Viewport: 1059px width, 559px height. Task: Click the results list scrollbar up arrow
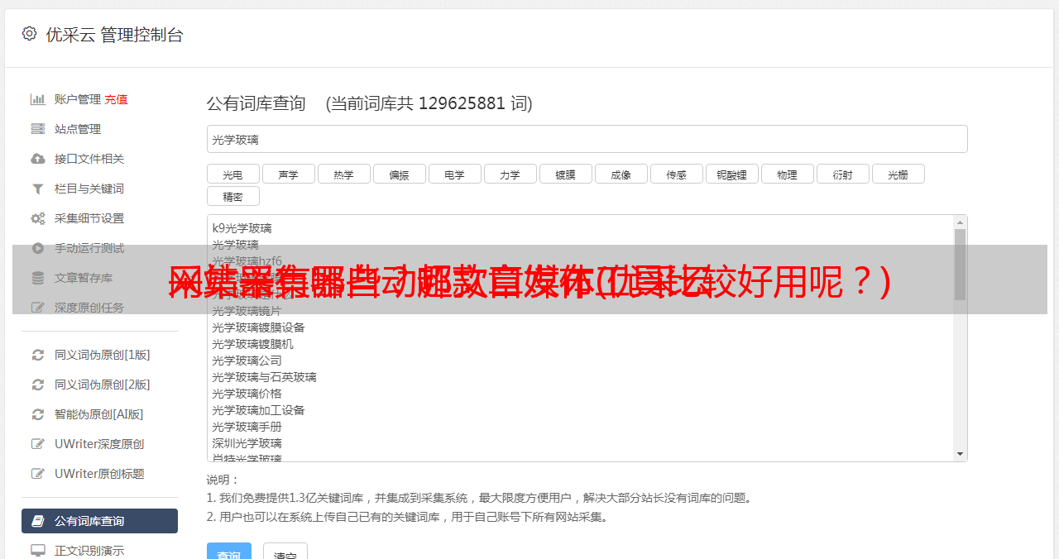(960, 222)
